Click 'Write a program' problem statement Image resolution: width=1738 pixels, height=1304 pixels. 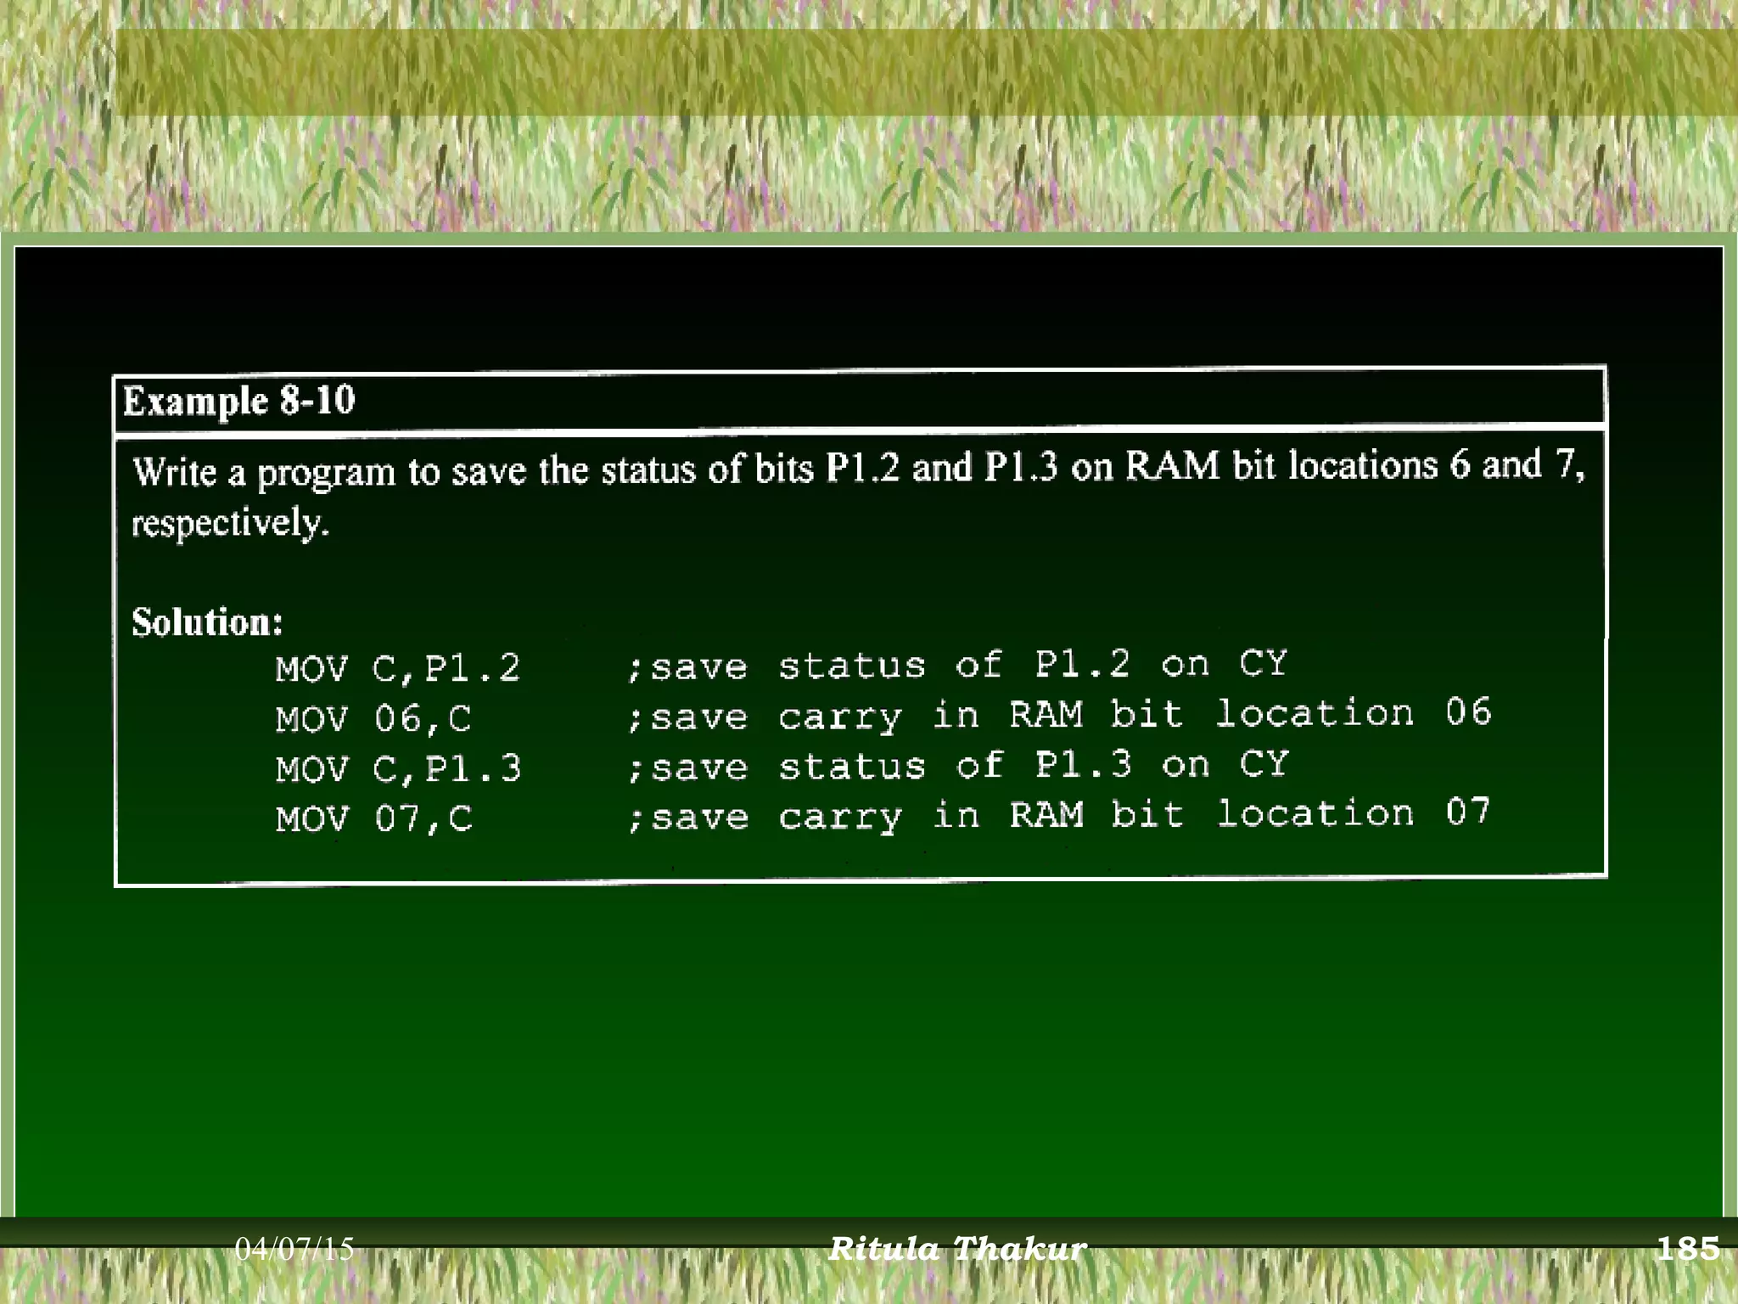point(263,471)
